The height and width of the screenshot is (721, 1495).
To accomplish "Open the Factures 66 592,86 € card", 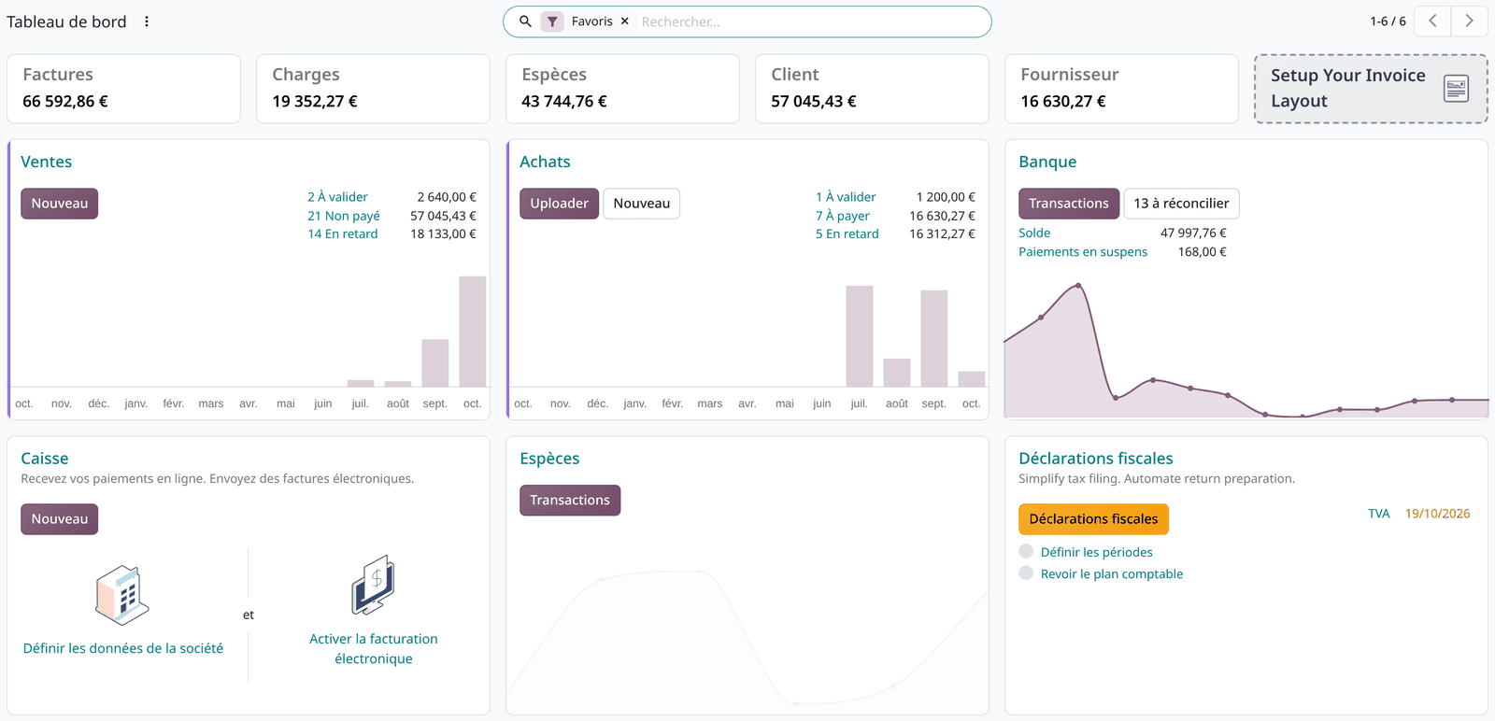I will coord(123,89).
